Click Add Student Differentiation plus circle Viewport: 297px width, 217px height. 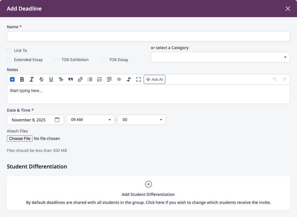148,184
